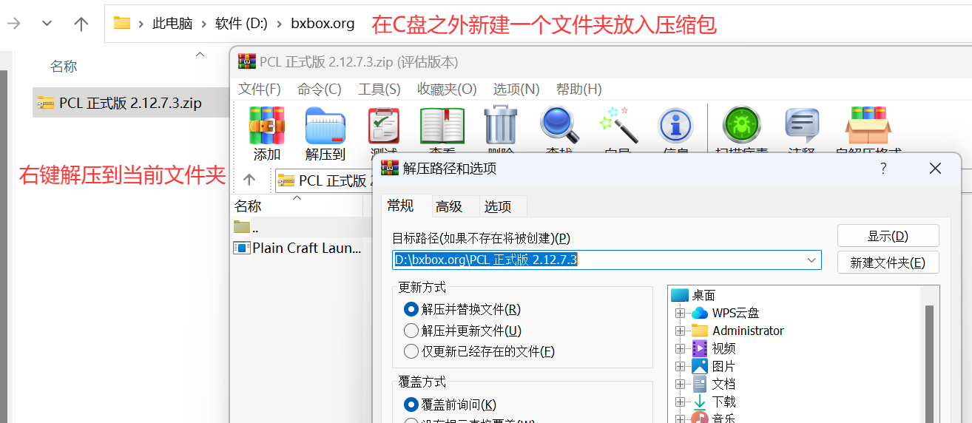This screenshot has width=972, height=423.
Task: Expand the Administrator tree node
Action: pyautogui.click(x=680, y=331)
